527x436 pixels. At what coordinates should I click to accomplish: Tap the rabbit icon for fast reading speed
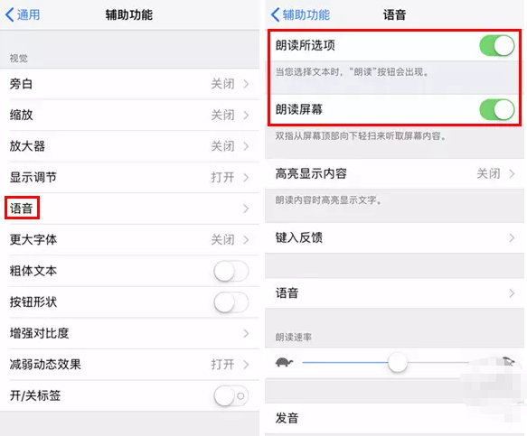pyautogui.click(x=508, y=362)
